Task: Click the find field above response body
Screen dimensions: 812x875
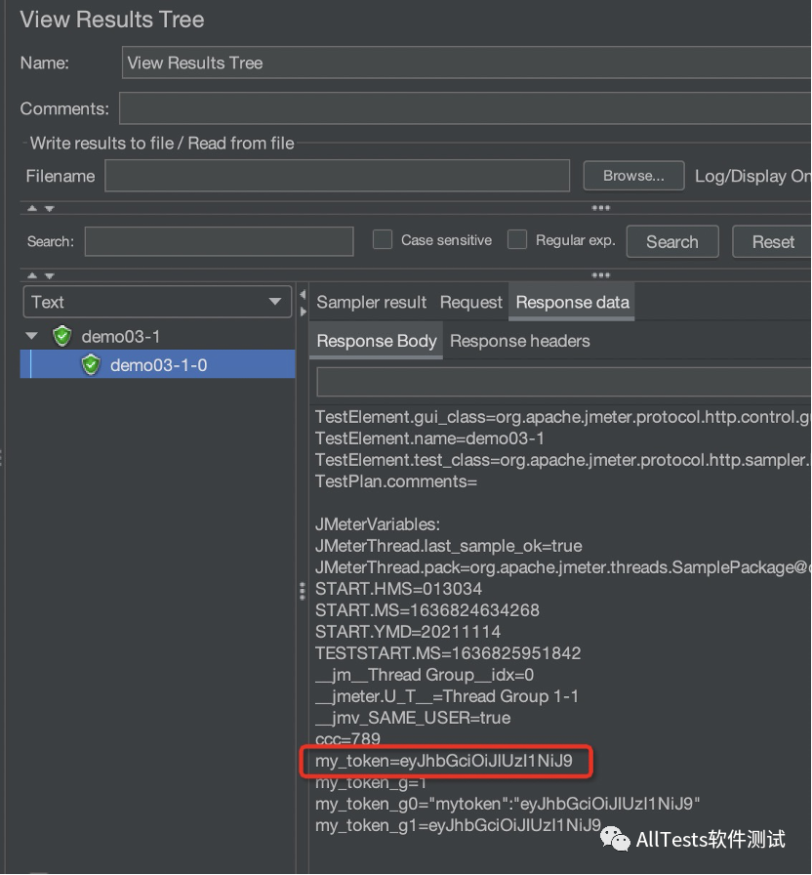Action: pos(564,382)
